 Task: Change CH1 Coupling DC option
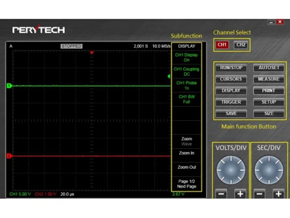click(x=186, y=72)
